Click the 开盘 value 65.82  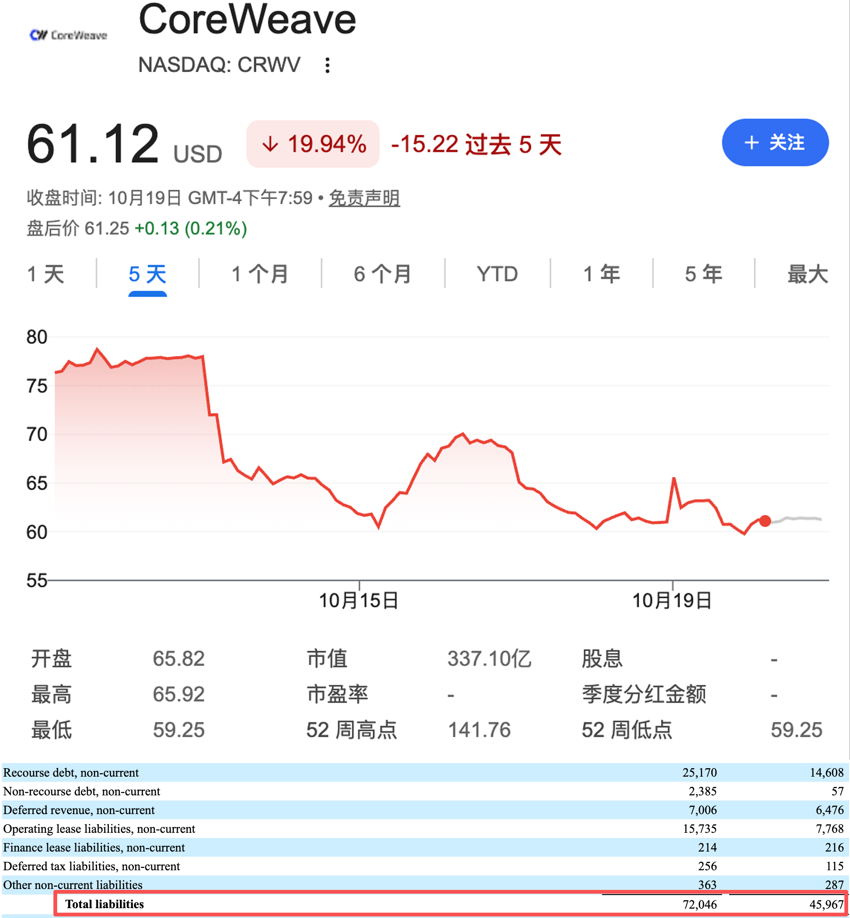(x=179, y=659)
